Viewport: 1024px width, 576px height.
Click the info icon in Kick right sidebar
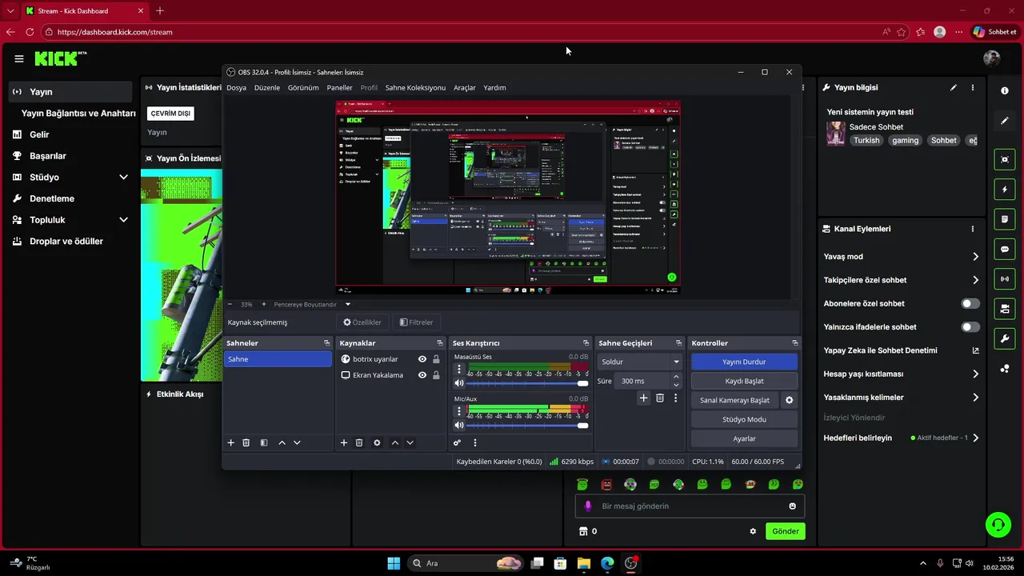coord(1005,90)
